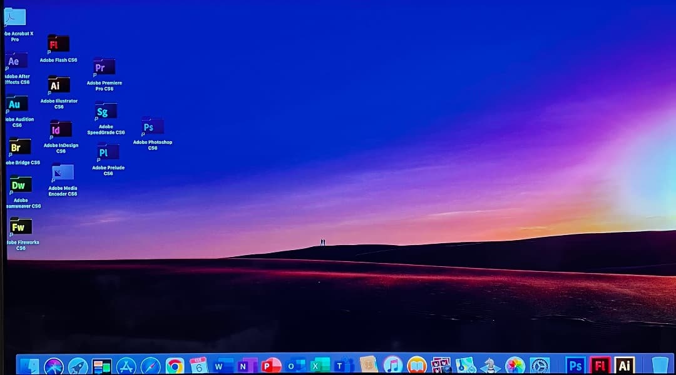Open Google Chrome in the Dock
This screenshot has height=375, width=676.
coord(175,366)
